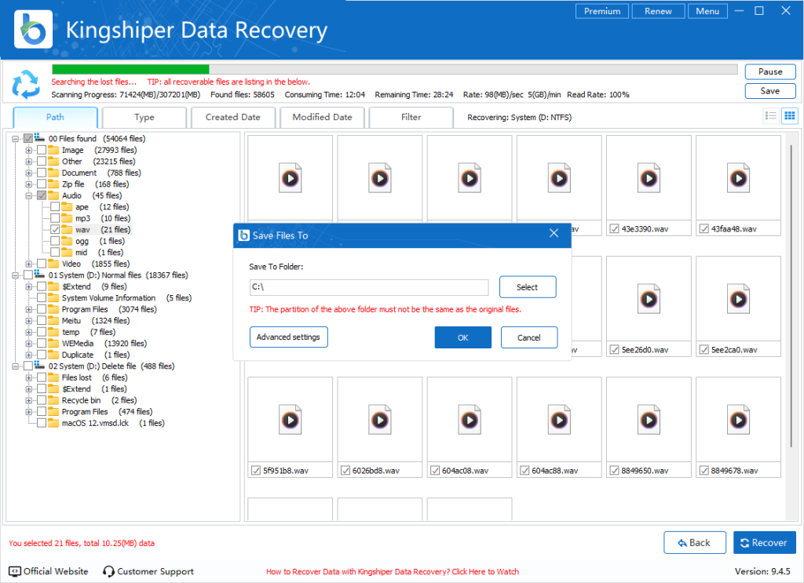Image resolution: width=804 pixels, height=583 pixels.
Task: Click the 43faa48.wav audio file icon
Action: [x=738, y=178]
